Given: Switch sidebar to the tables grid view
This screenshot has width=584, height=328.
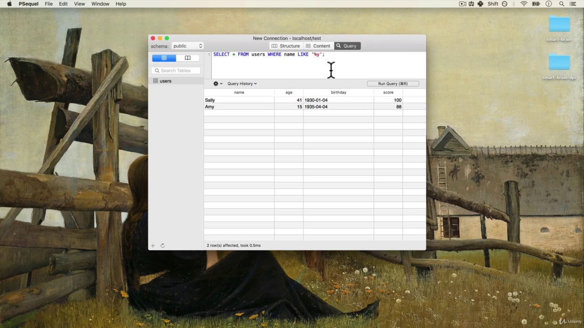Looking at the screenshot, I should point(164,58).
